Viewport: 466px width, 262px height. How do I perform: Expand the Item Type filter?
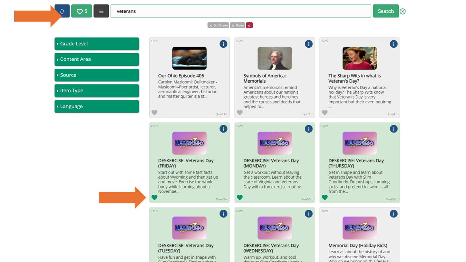click(97, 91)
